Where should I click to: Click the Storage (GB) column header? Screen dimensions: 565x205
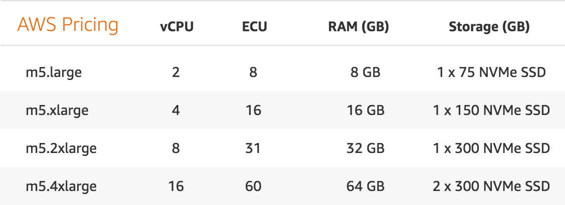pyautogui.click(x=489, y=27)
